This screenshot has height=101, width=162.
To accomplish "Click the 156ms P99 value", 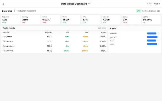I will click(85, 41).
